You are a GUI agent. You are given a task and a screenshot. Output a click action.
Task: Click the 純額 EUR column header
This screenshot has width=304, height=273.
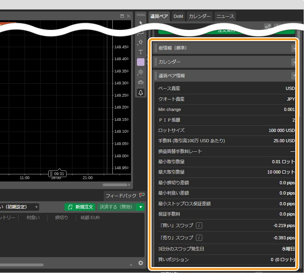point(90,218)
